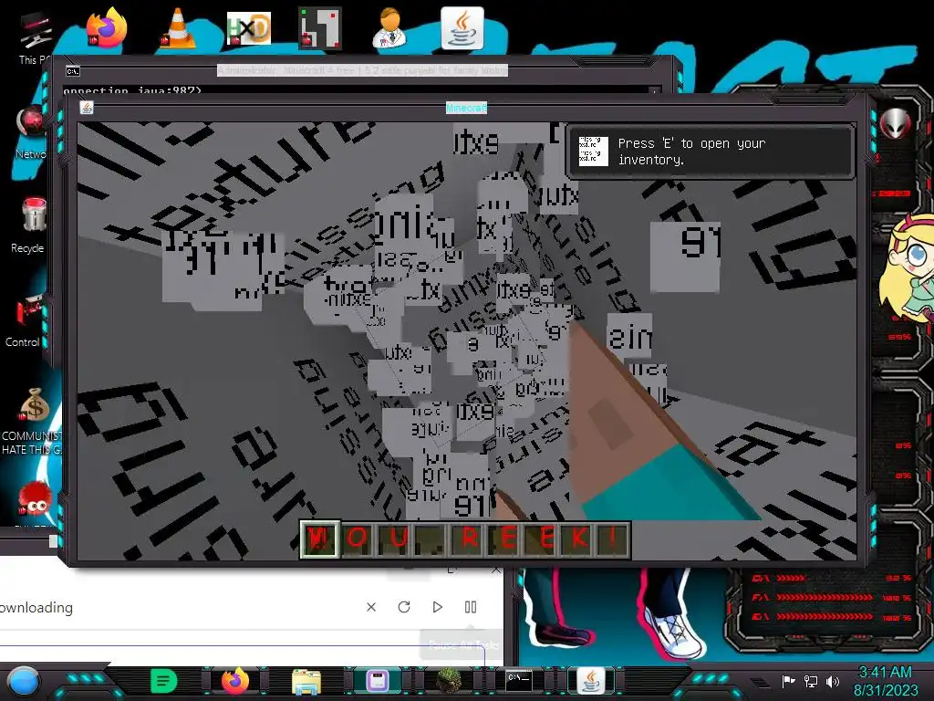934x701 pixels.
Task: Restart the download with the refresh icon
Action: tap(404, 607)
